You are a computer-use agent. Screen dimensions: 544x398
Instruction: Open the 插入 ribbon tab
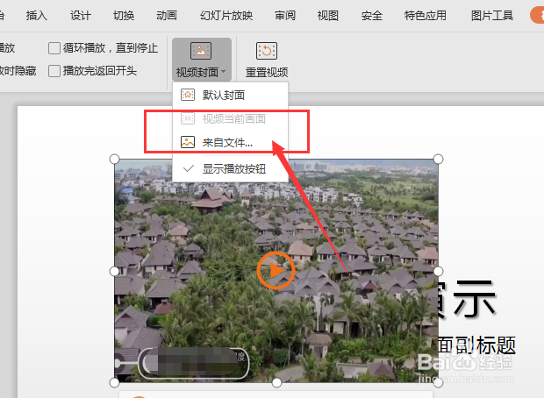[x=37, y=16]
